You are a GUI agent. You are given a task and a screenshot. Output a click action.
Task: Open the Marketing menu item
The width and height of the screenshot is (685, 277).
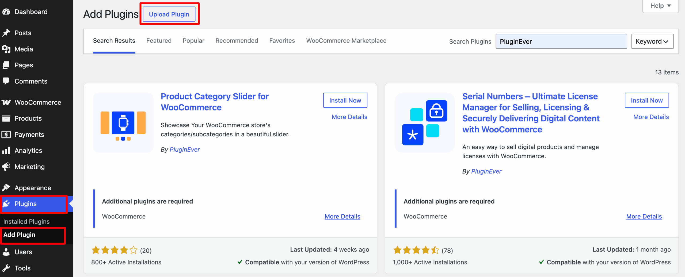pos(36,167)
